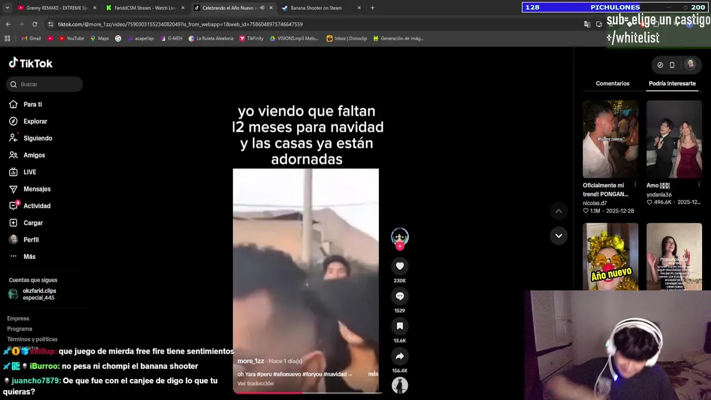Open the yodania36 video thumbnail
This screenshot has height=400, width=711.
(674, 139)
